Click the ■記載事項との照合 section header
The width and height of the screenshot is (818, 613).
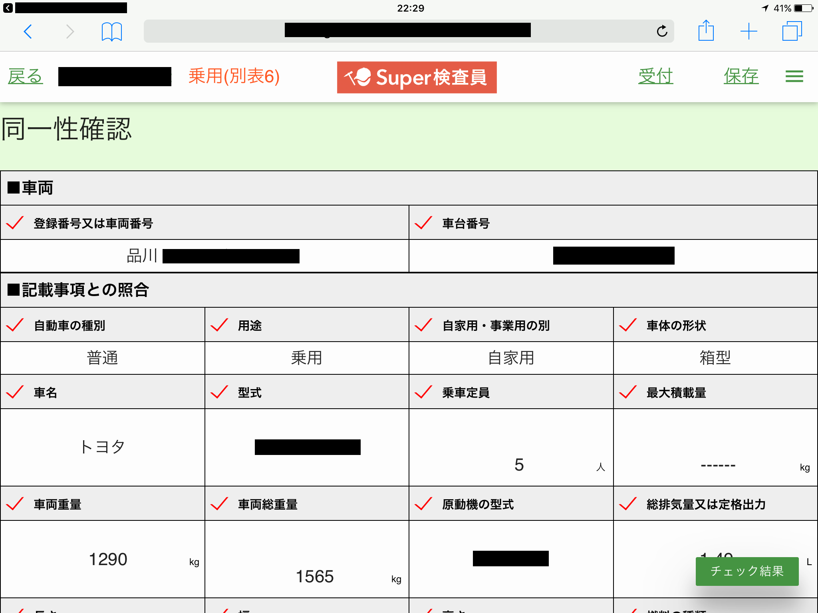click(x=409, y=290)
